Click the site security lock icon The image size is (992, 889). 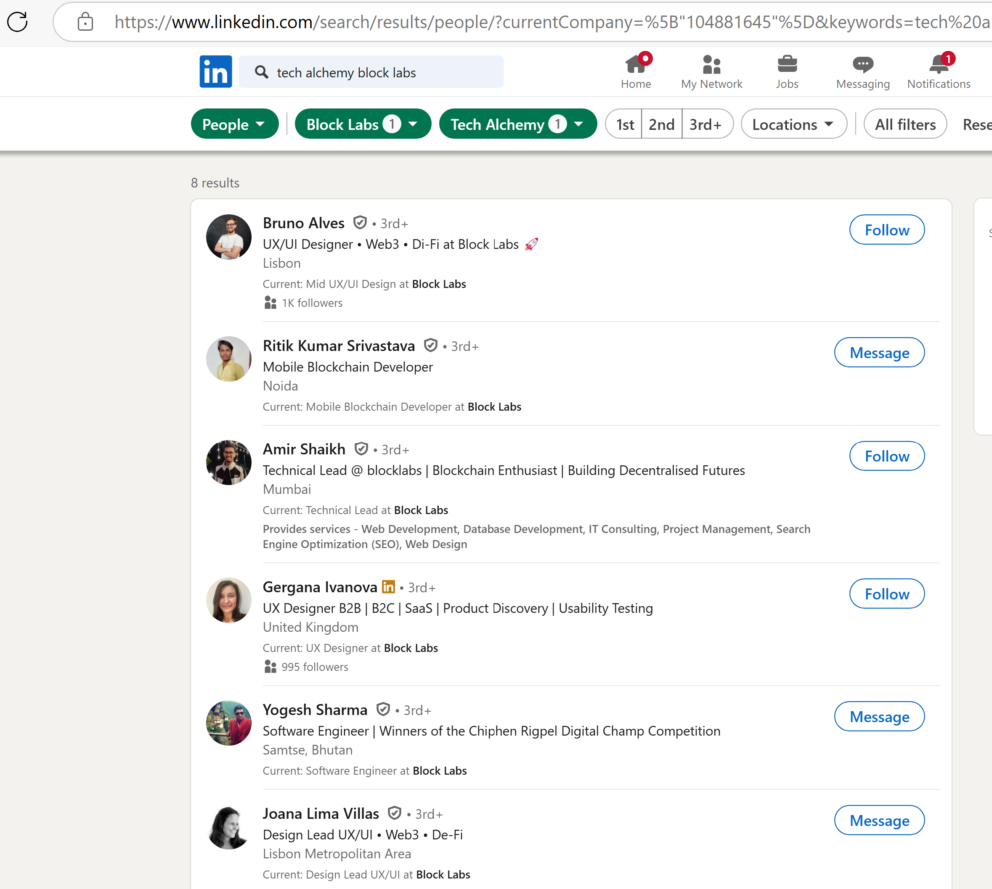coord(85,22)
